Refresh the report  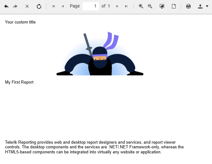click(x=39, y=6)
